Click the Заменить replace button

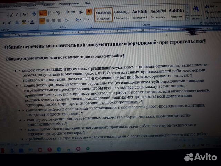(213, 12)
